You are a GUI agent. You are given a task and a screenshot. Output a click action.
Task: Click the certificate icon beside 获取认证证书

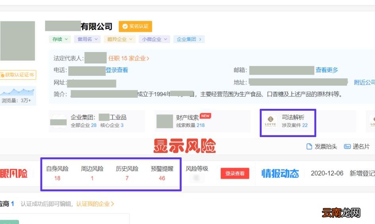click(2, 75)
